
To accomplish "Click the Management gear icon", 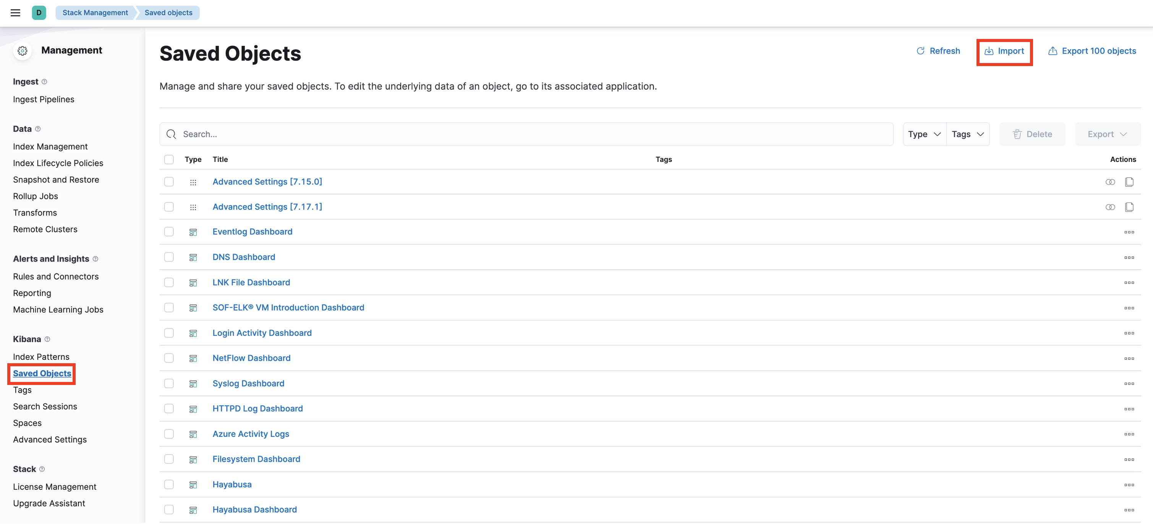I will (22, 50).
